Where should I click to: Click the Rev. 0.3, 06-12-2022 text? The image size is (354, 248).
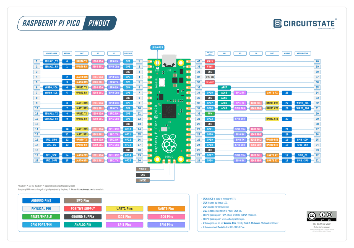[322, 224]
